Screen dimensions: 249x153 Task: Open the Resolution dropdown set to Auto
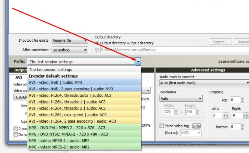[181, 98]
